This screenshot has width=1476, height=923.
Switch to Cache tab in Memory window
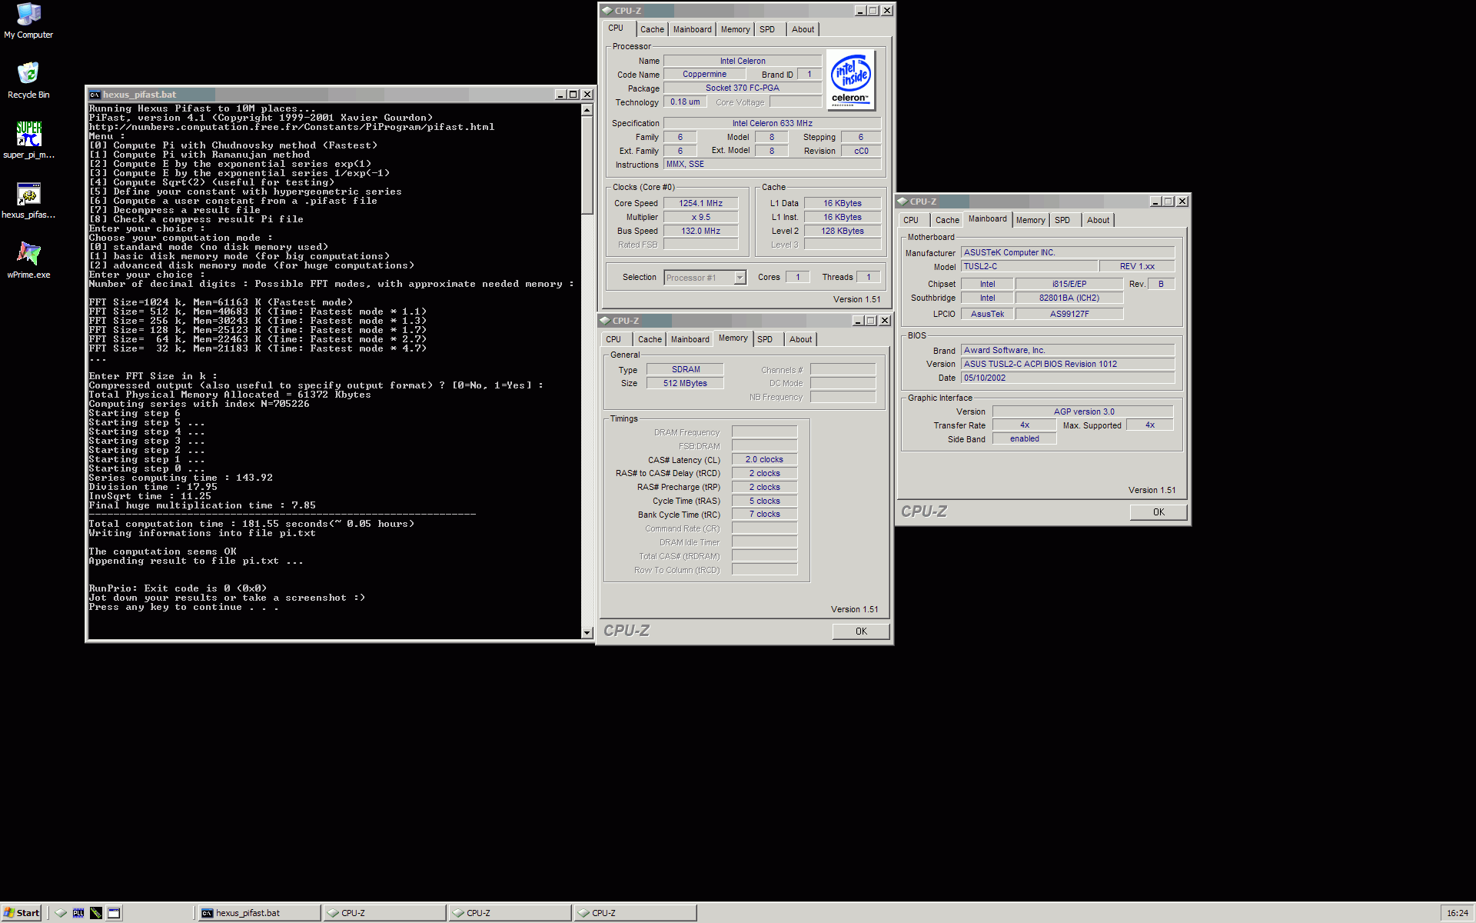pyautogui.click(x=650, y=339)
